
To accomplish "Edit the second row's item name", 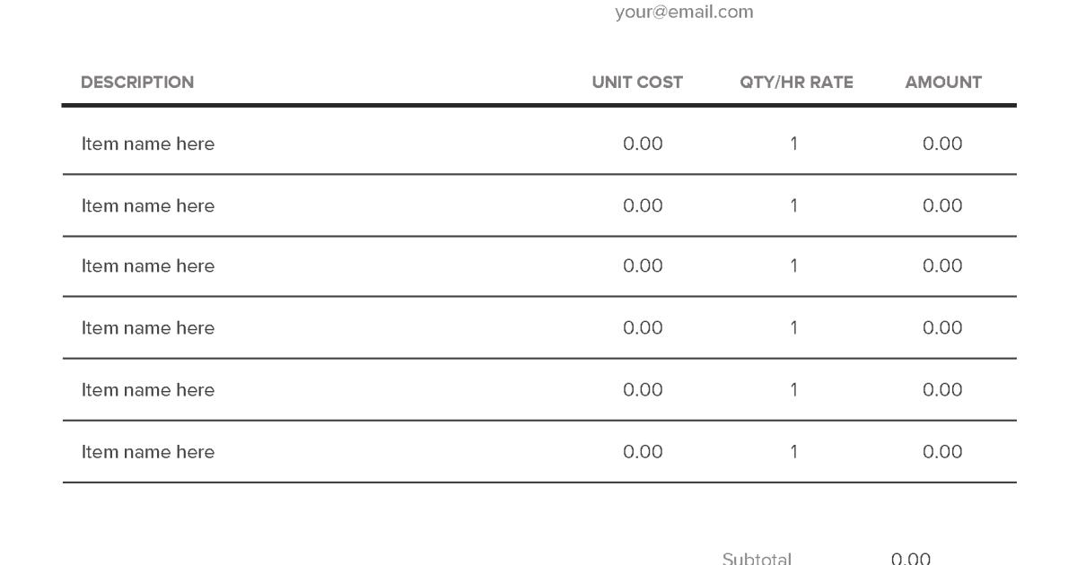I will pos(148,206).
